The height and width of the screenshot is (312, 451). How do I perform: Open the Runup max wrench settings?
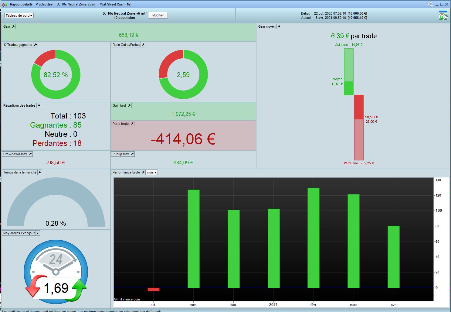pyautogui.click(x=132, y=154)
